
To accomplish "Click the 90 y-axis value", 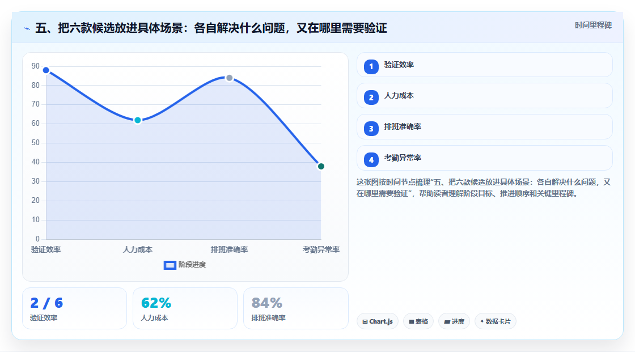I will 36,66.
